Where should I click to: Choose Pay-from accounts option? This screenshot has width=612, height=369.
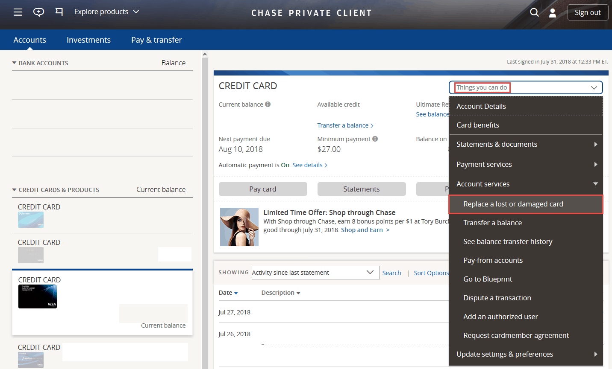526,260
